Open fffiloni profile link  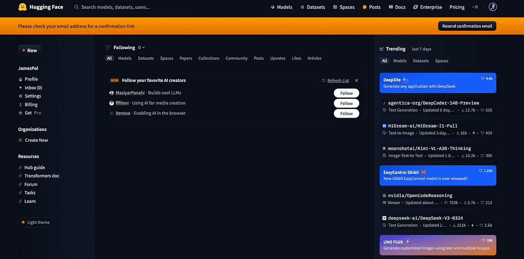tap(122, 103)
